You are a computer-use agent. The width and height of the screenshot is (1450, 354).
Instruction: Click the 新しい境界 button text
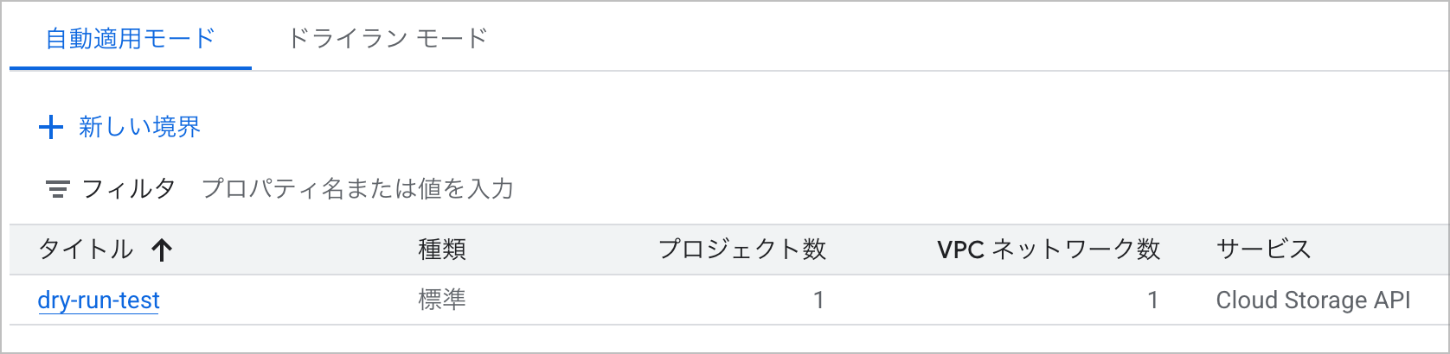(139, 128)
